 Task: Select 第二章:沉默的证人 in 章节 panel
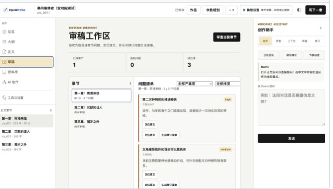101,109
